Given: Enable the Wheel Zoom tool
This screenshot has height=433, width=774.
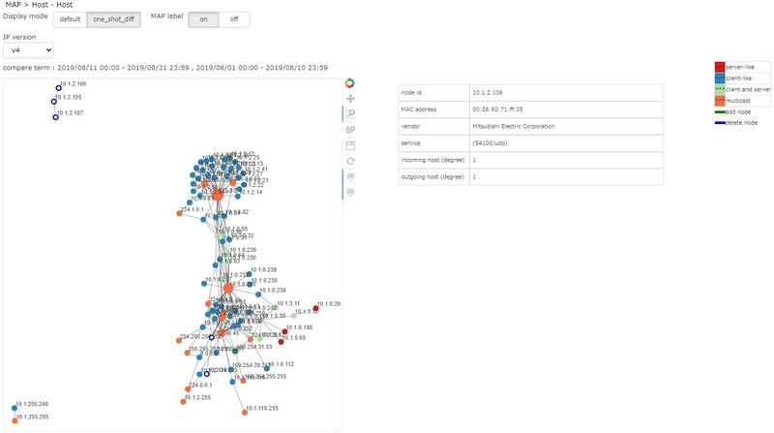Looking at the screenshot, I should click(x=350, y=130).
